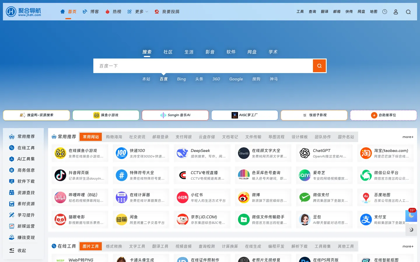This screenshot has width=420, height=262.
Task: Open the 色采库色号查询 card
Action: tap(263, 175)
